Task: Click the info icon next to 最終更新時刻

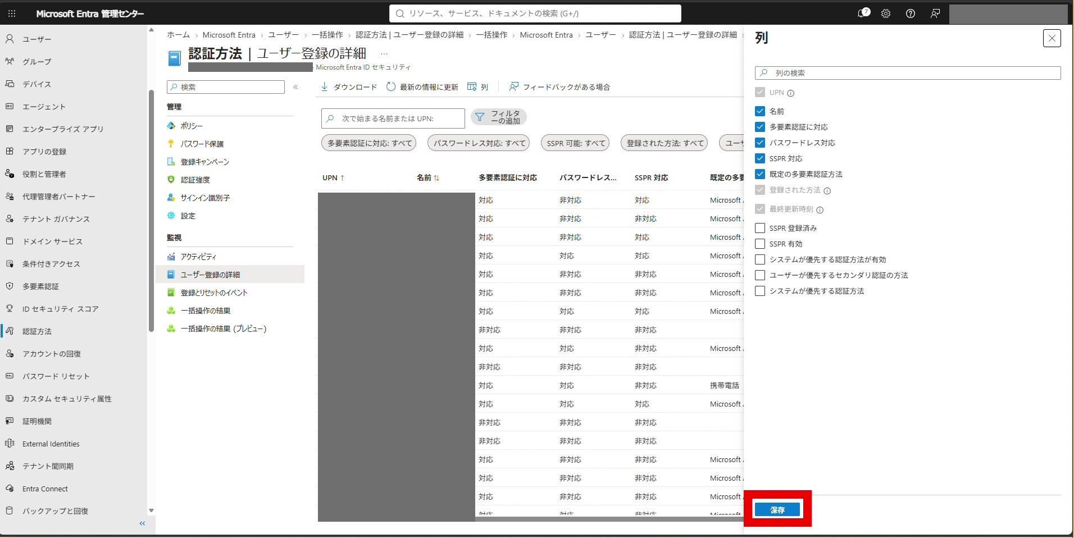Action: tap(820, 210)
